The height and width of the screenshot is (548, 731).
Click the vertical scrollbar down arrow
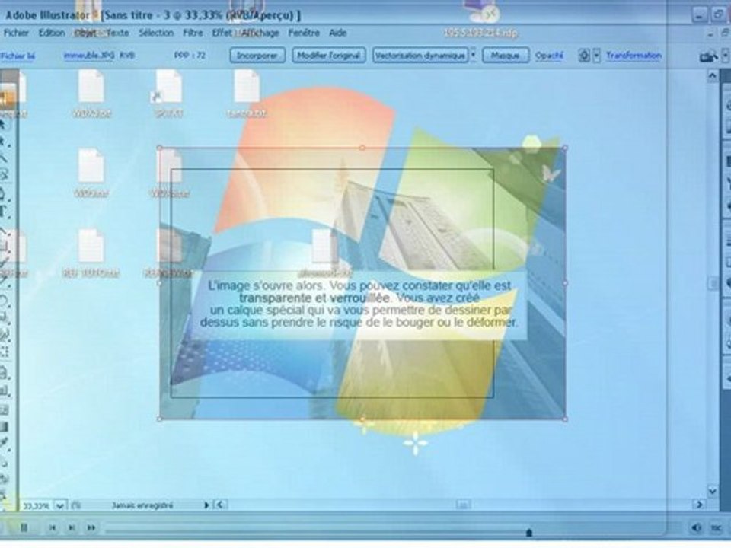click(x=713, y=491)
